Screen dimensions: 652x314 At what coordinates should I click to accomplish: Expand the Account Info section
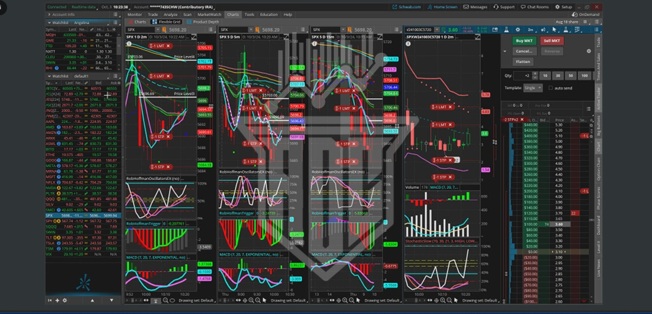[x=49, y=14]
